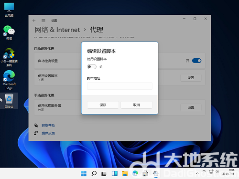The width and height of the screenshot is (239, 179).
Task: Open 此电脑 desktop icon
Action: [x=9, y=10]
